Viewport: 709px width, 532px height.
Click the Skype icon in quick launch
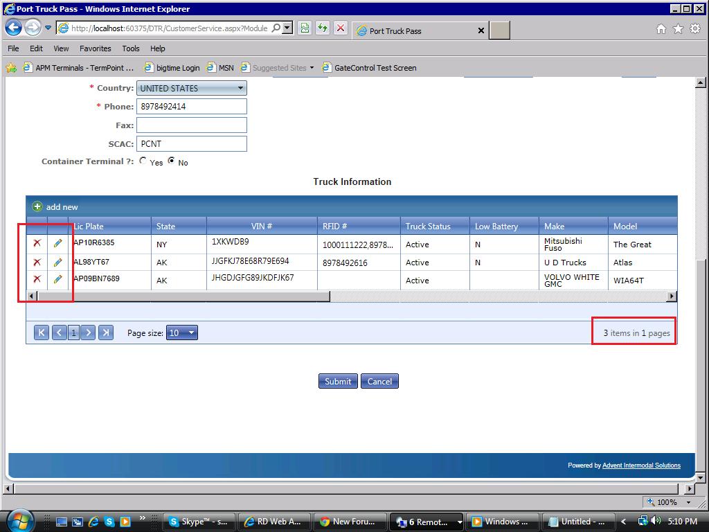(109, 522)
